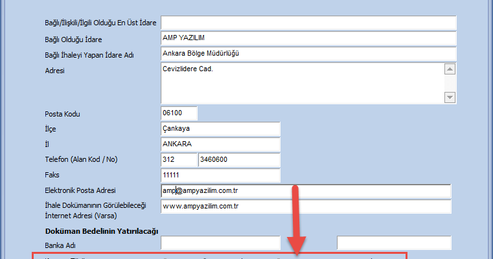Image resolution: width=493 pixels, height=259 pixels.
Task: Click the telephone area code field
Action: tap(178, 159)
